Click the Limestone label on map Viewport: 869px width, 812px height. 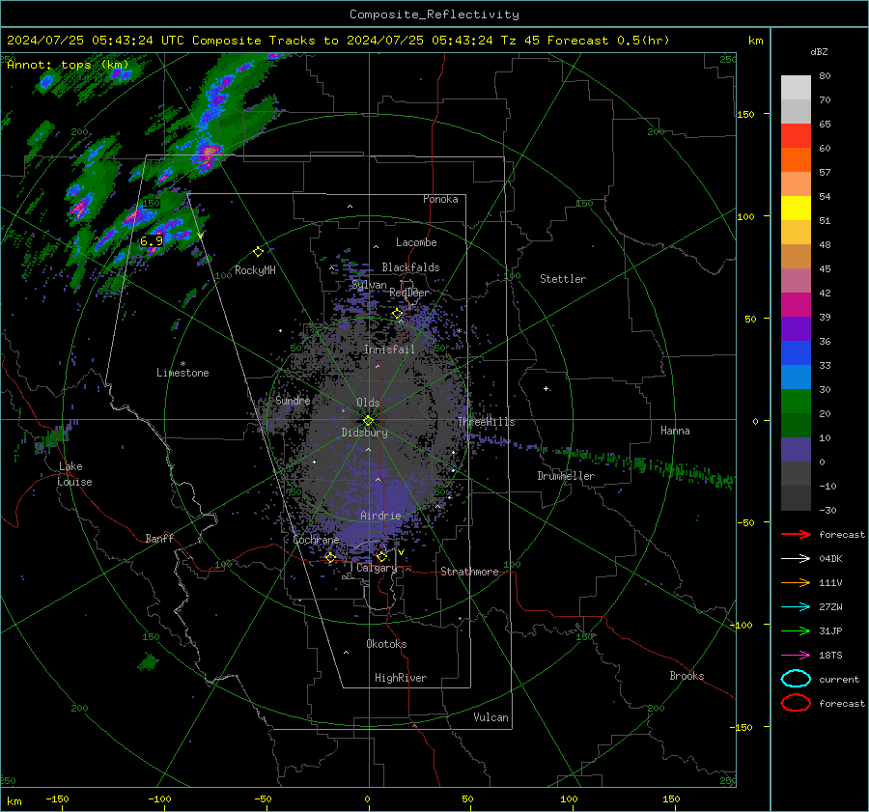182,373
